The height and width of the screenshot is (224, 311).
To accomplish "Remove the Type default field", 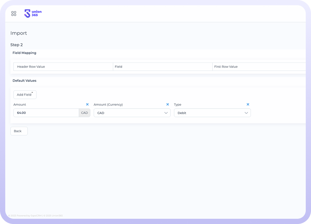I will 248,104.
